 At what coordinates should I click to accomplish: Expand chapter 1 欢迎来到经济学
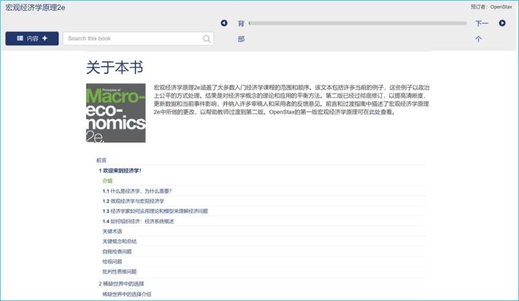pos(120,171)
